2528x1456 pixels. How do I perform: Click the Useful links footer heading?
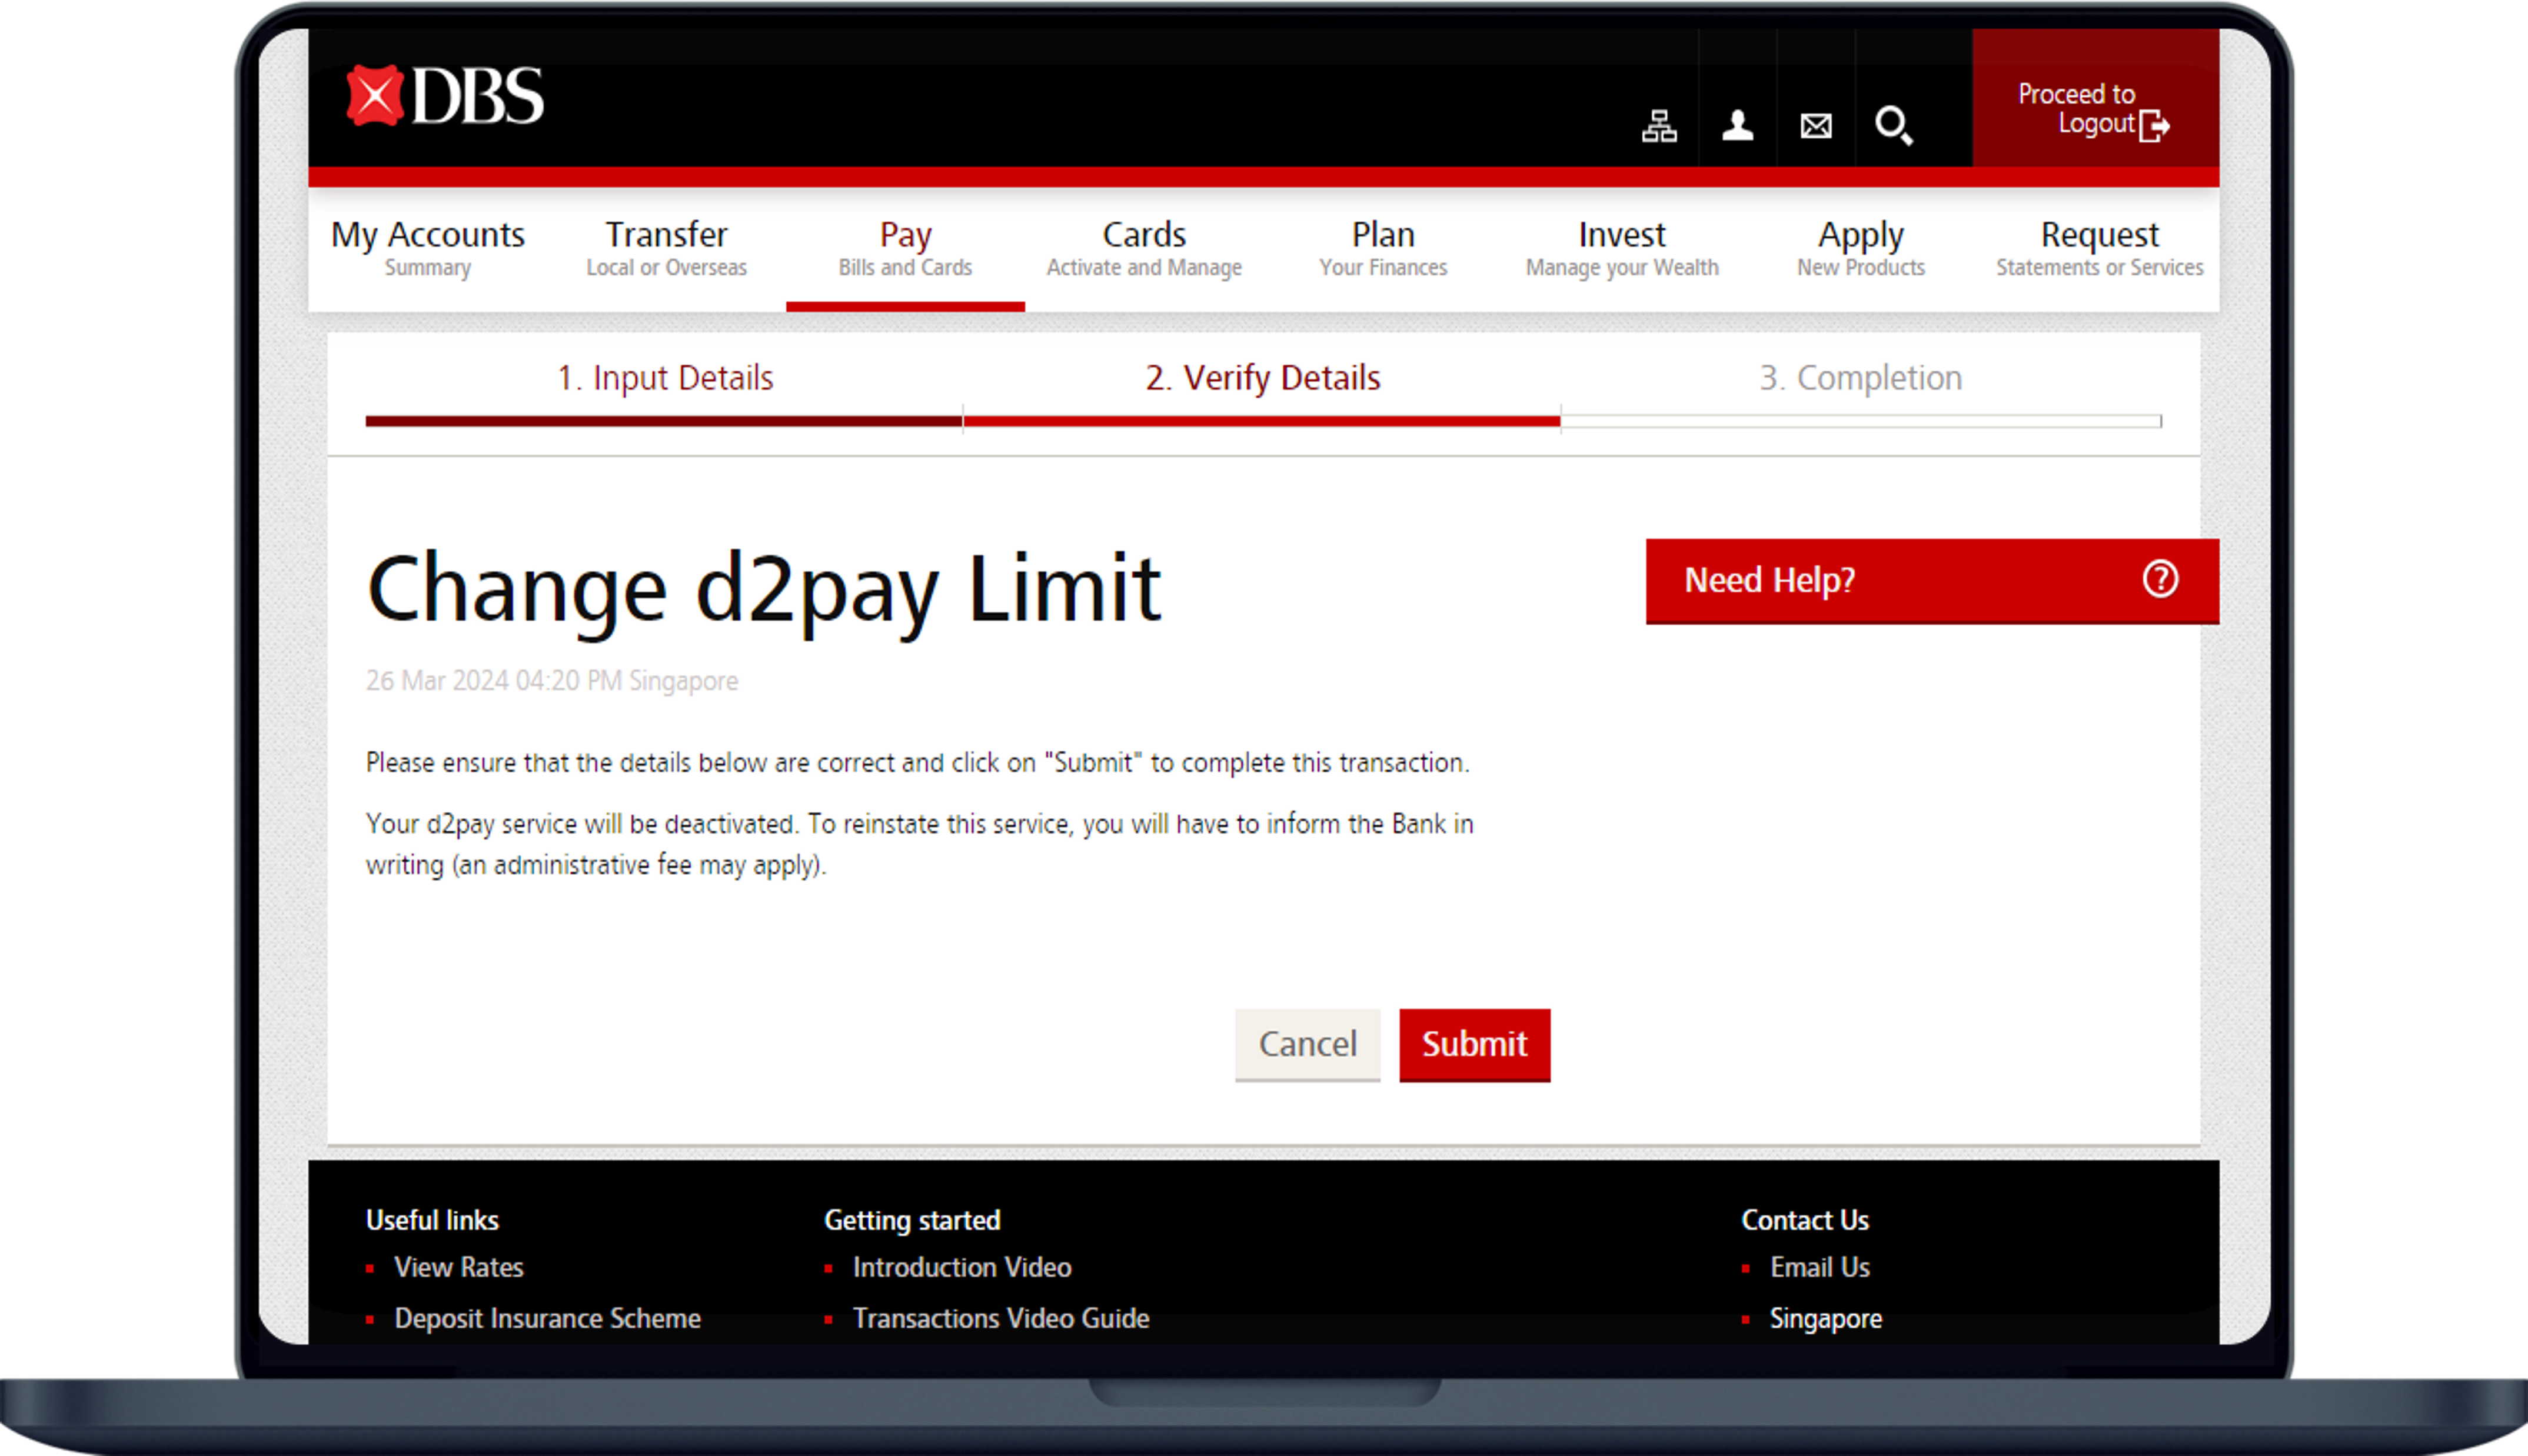click(x=432, y=1220)
